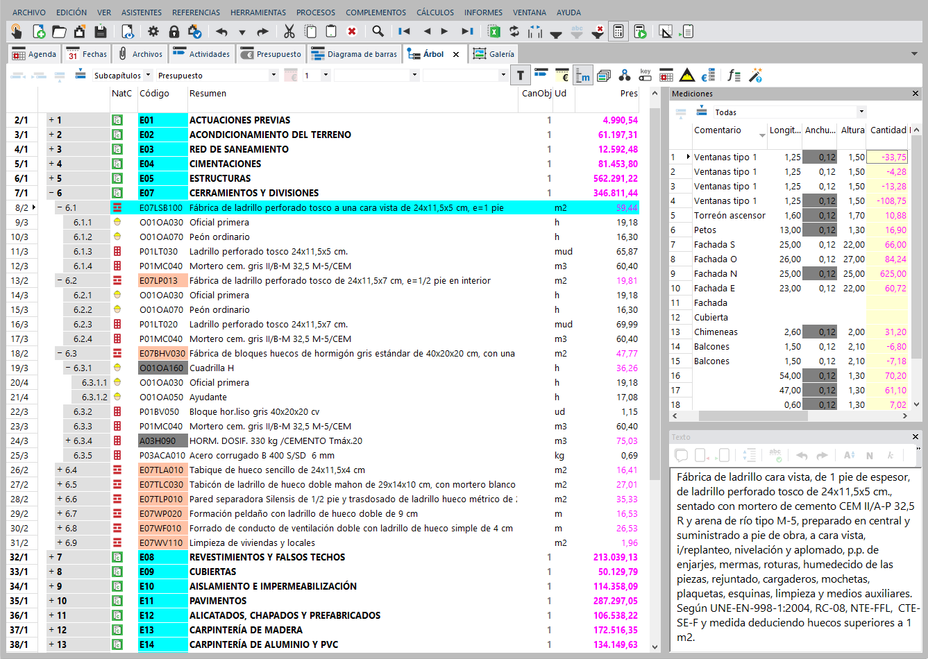
Task: Click the magnifying glass search icon
Action: pyautogui.click(x=378, y=31)
